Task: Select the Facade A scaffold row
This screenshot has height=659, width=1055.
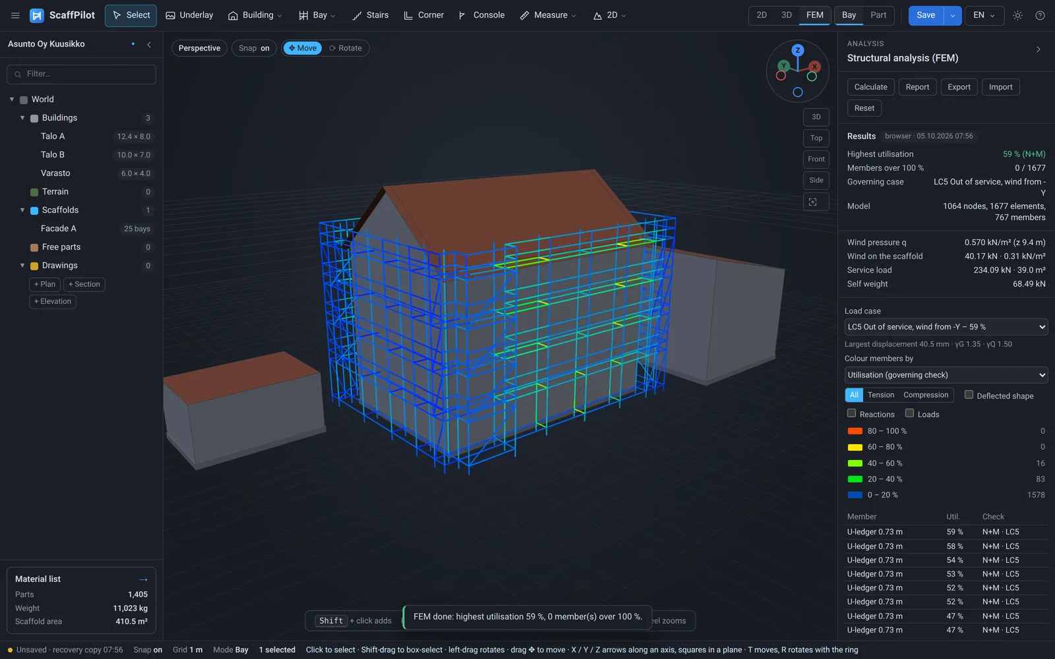Action: pyautogui.click(x=81, y=229)
